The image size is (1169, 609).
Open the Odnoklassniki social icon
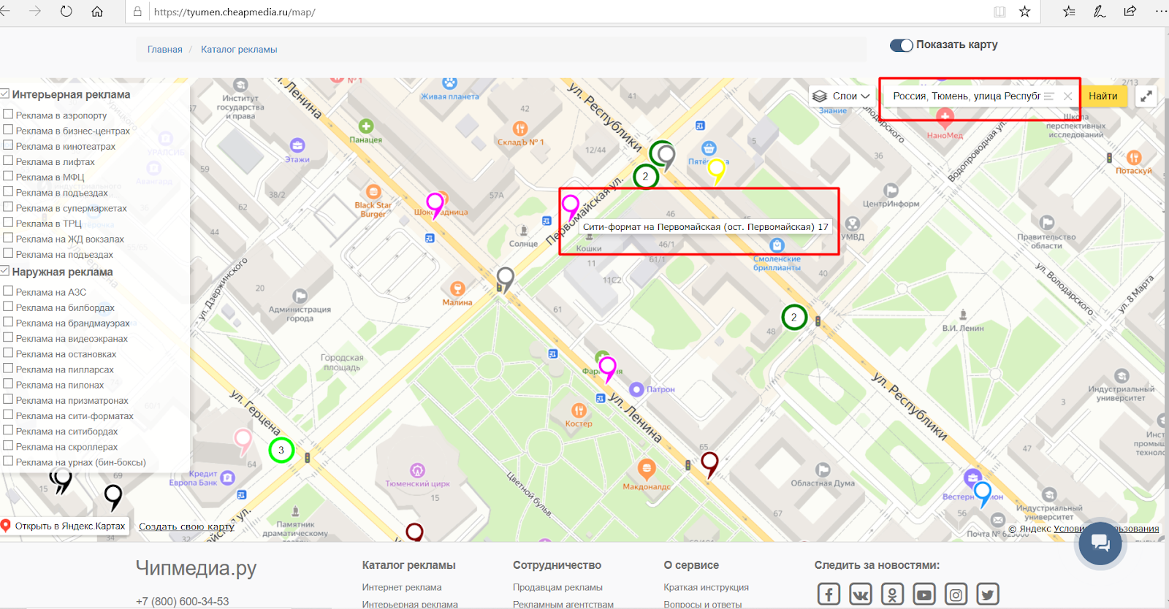pyautogui.click(x=892, y=594)
